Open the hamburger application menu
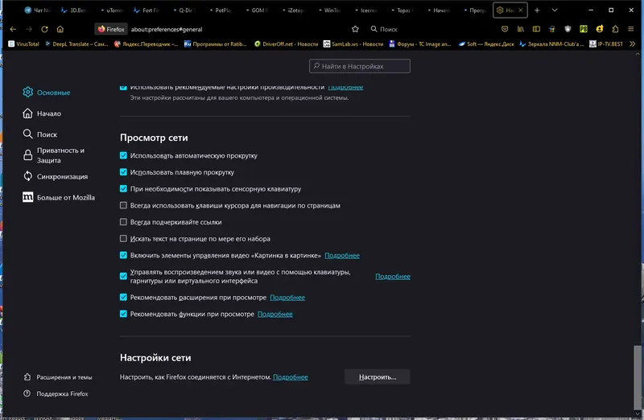This screenshot has width=644, height=420. 631,29
